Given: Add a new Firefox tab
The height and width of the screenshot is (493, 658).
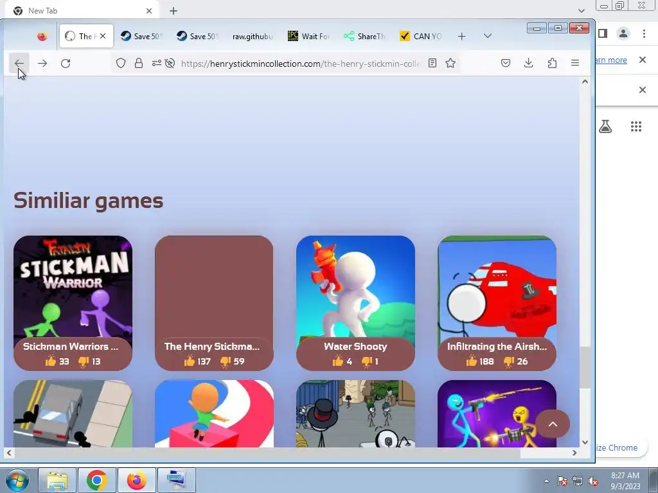Looking at the screenshot, I should click(x=462, y=37).
